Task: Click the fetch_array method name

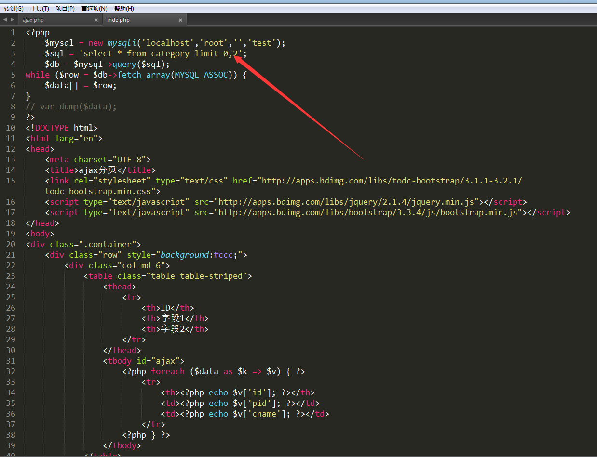Action: click(144, 75)
